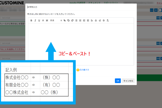
Task: Toggle strikethrough formatting
Action: pos(104,21)
